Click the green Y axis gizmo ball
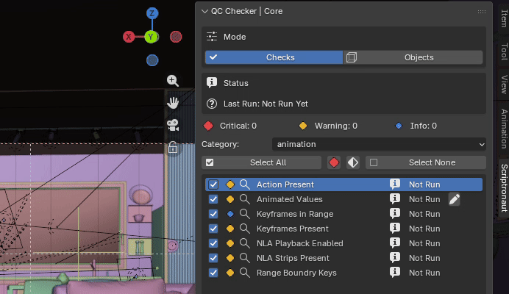509x294 pixels. point(152,37)
